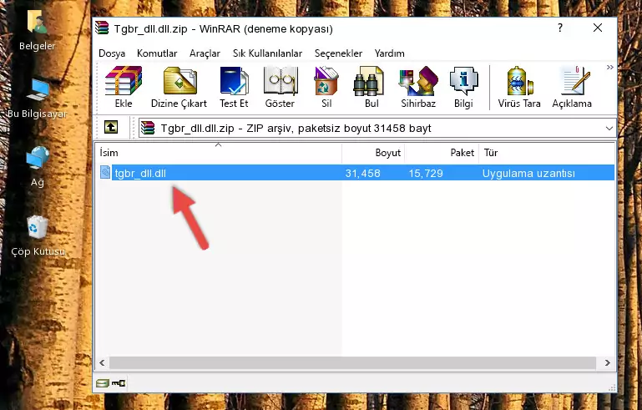Open the Araçlar menu
Viewport: 642px width, 410px height.
pyautogui.click(x=205, y=53)
